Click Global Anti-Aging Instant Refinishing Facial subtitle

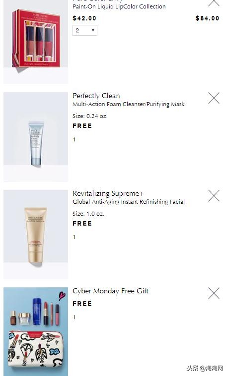pyautogui.click(x=129, y=202)
